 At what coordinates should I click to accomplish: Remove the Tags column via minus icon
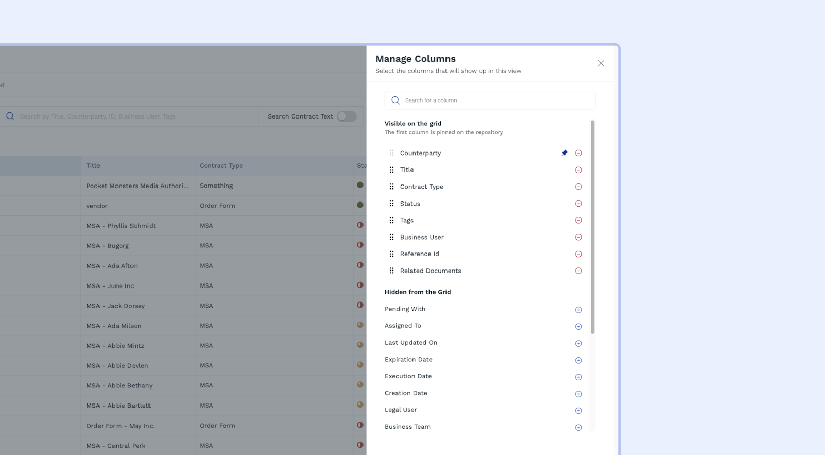pos(579,221)
